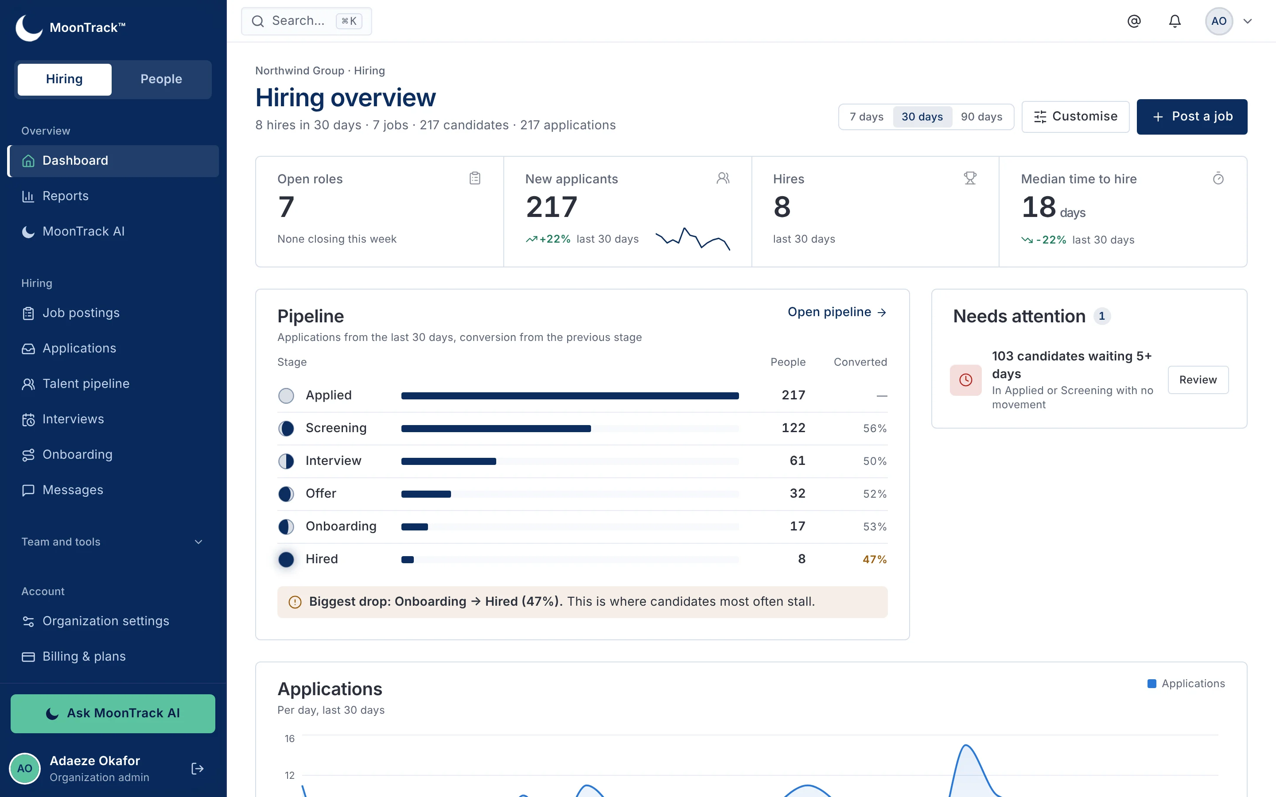Viewport: 1276px width, 797px height.
Task: Select the 7 days range
Action: point(866,117)
